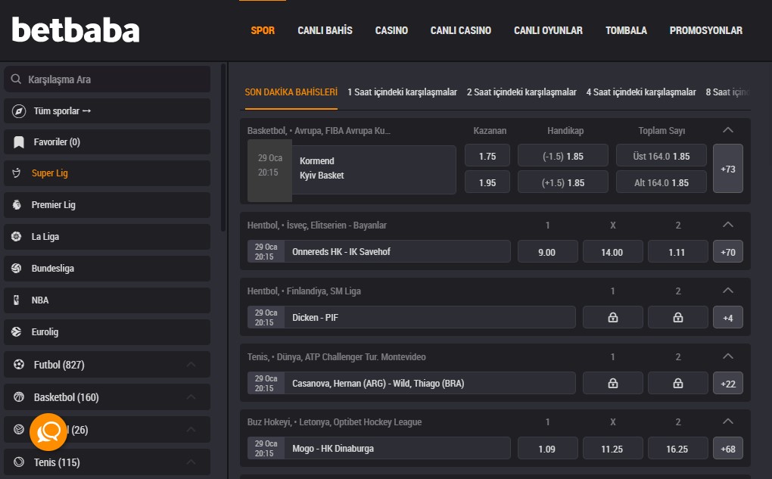
Task: Open the Mogo - HK Dinaburga match
Action: click(x=379, y=449)
